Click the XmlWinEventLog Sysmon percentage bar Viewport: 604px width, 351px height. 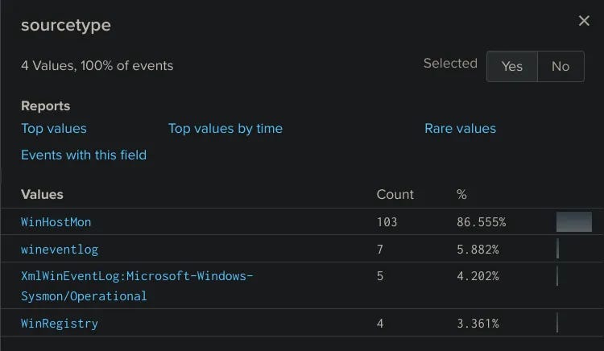pos(557,276)
